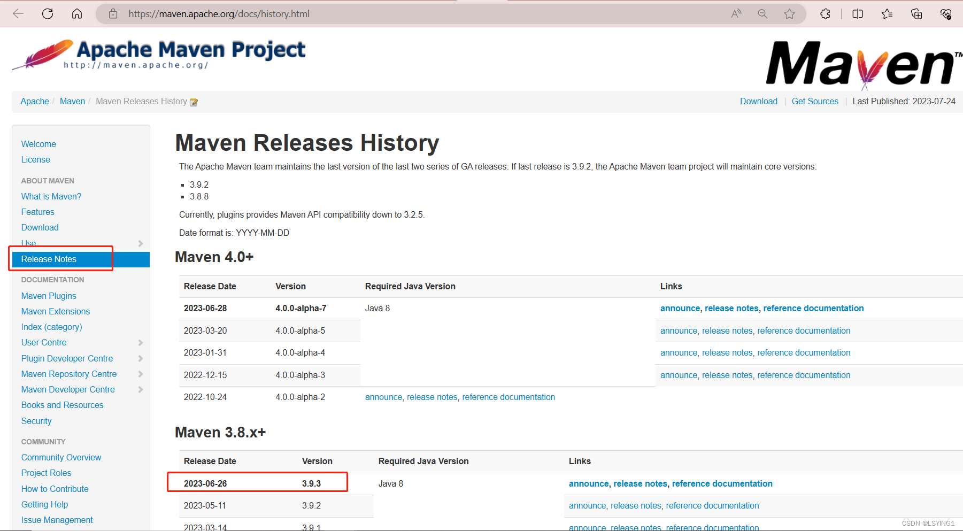Open Books and Resources link

coord(63,405)
